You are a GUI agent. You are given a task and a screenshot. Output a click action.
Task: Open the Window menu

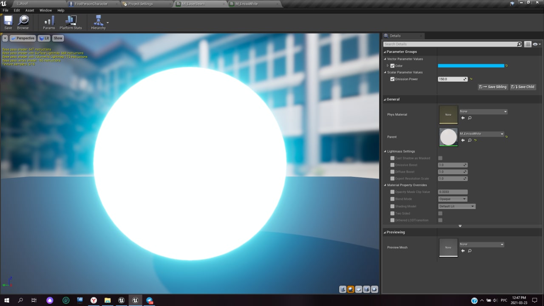click(x=45, y=10)
